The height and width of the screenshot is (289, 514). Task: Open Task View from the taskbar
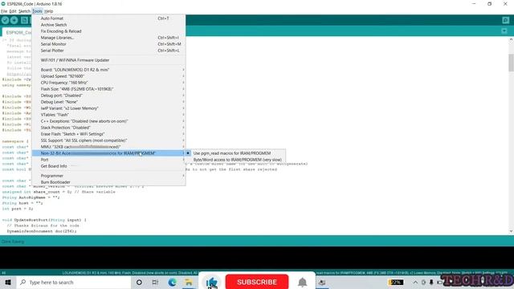[x=155, y=282]
